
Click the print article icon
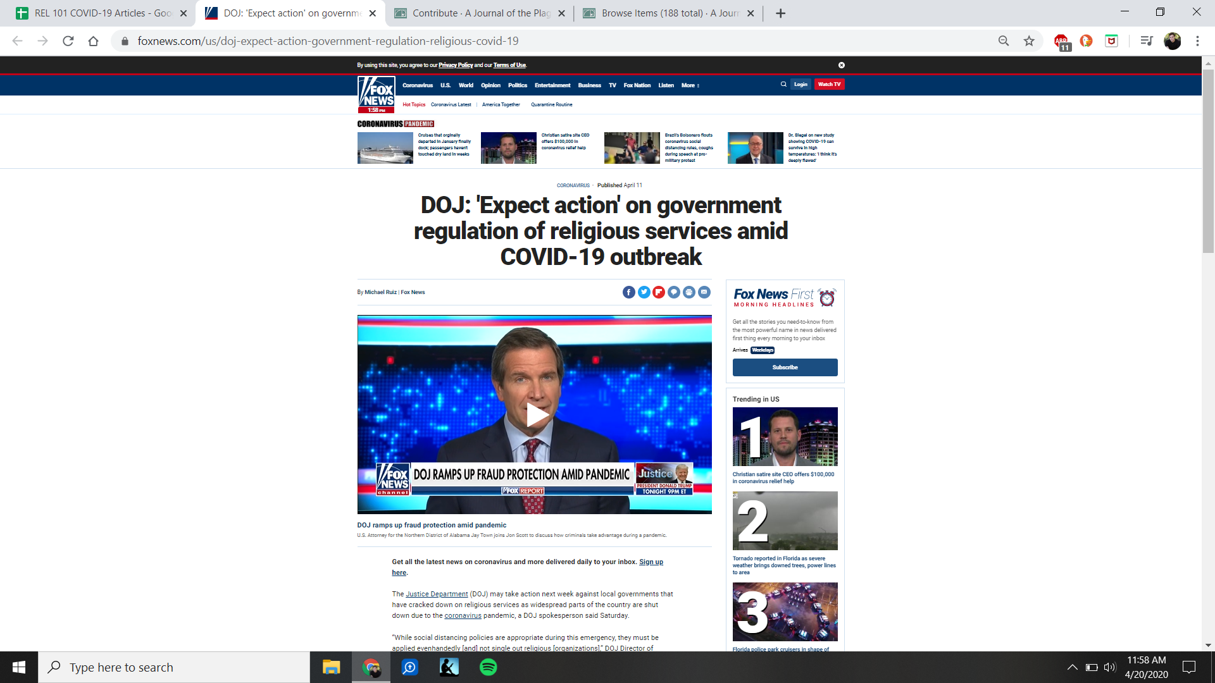point(689,292)
